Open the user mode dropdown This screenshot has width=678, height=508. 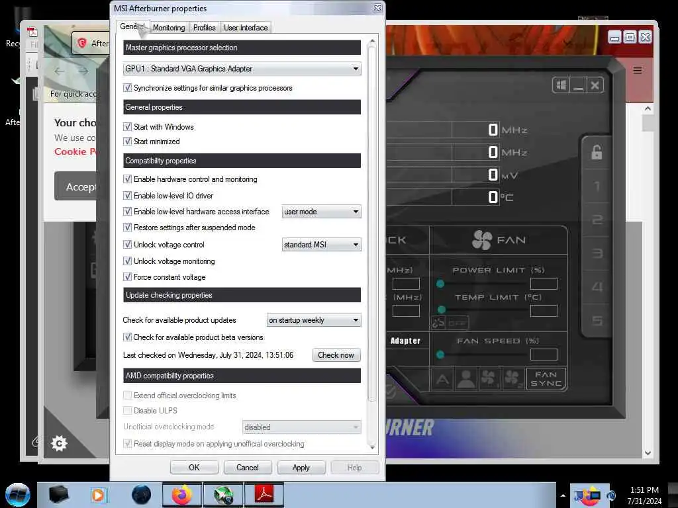321,212
